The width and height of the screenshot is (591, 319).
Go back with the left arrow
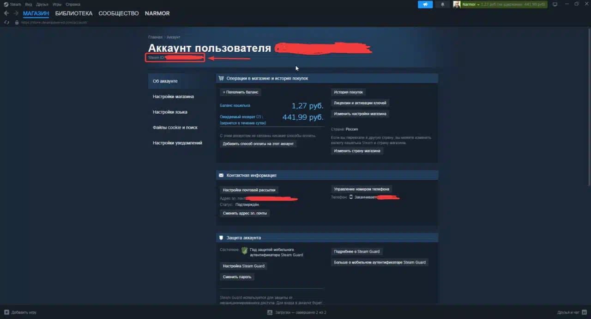click(6, 13)
